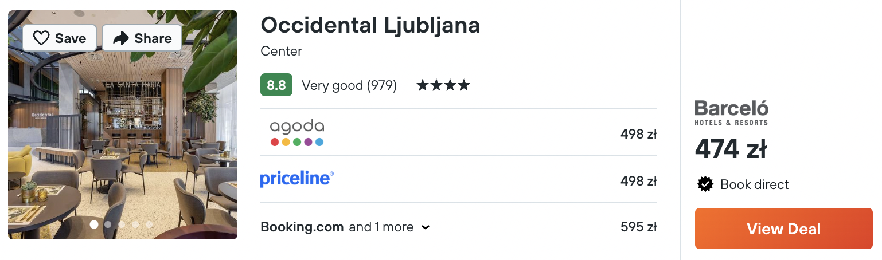Open the Booking.com offer link
The width and height of the screenshot is (882, 260).
click(x=302, y=227)
